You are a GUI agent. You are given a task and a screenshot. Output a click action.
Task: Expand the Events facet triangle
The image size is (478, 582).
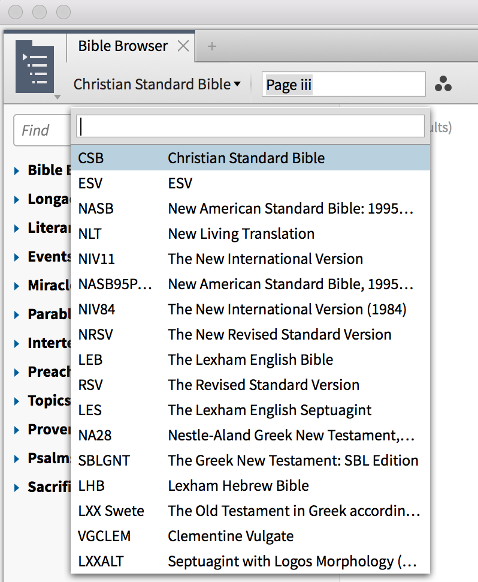pos(17,257)
